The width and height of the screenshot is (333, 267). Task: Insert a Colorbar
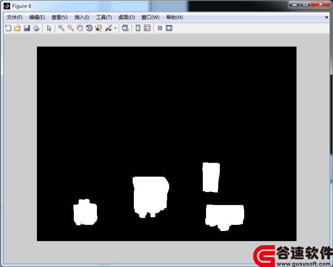pyautogui.click(x=138, y=28)
